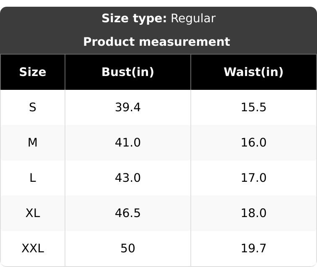The width and height of the screenshot is (317, 267).
Task: Click the Product measurement heading
Action: pyautogui.click(x=156, y=42)
